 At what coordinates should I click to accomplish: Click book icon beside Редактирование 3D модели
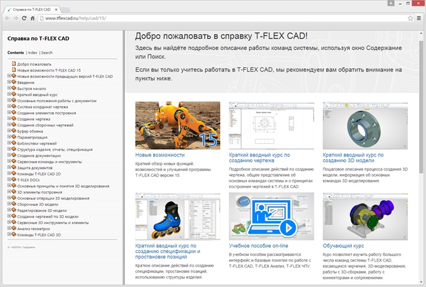coord(14,210)
